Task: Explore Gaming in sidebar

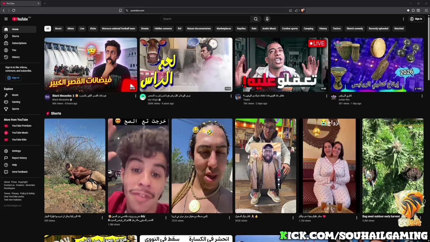Action: [19, 102]
